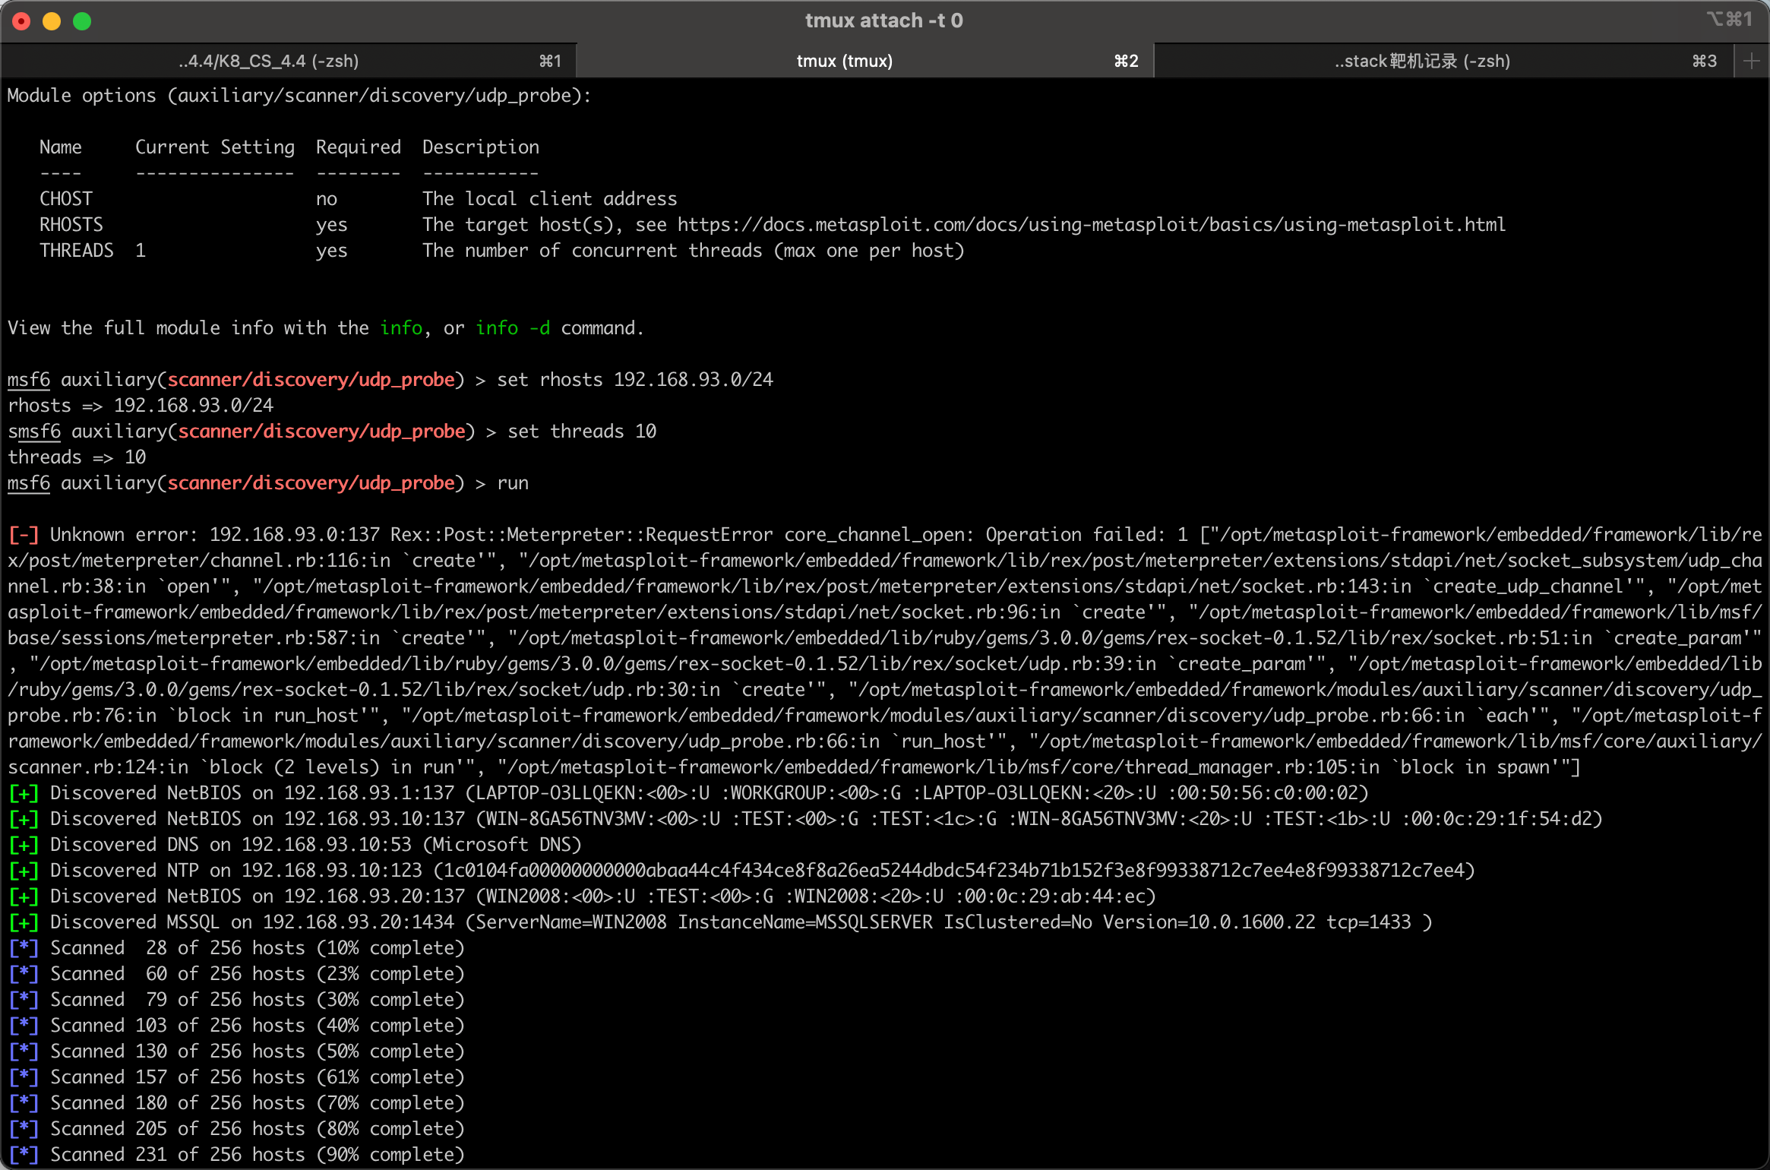
Task: Click 'Scanned 28 of 256 hosts' line
Action: click(x=236, y=948)
